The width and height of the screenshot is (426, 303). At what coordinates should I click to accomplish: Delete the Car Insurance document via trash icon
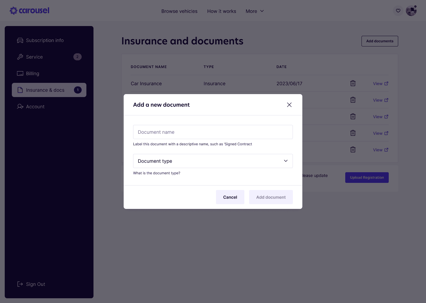[x=353, y=83]
